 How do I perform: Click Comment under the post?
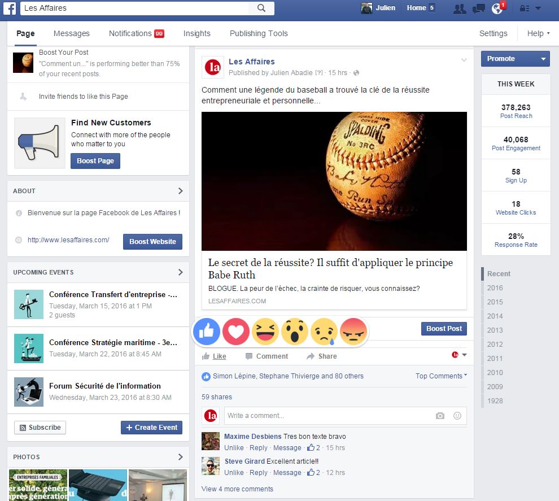click(267, 356)
